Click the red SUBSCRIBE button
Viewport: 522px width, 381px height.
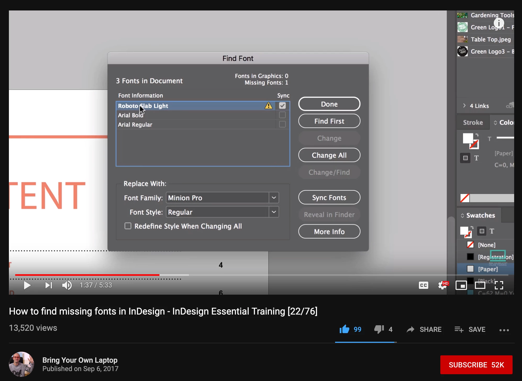point(476,365)
